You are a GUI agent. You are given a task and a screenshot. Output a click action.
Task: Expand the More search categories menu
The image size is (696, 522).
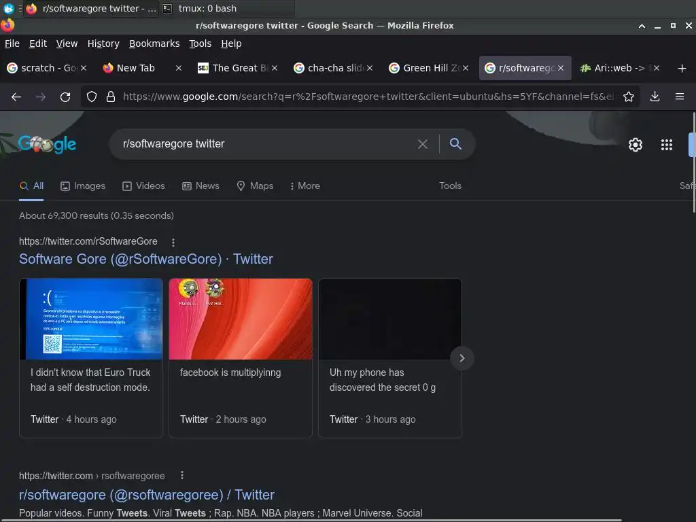pos(305,186)
